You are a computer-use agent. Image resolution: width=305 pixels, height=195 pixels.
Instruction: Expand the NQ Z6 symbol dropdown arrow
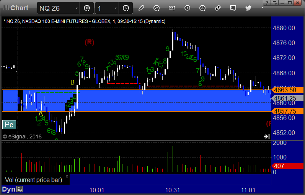click(x=77, y=8)
